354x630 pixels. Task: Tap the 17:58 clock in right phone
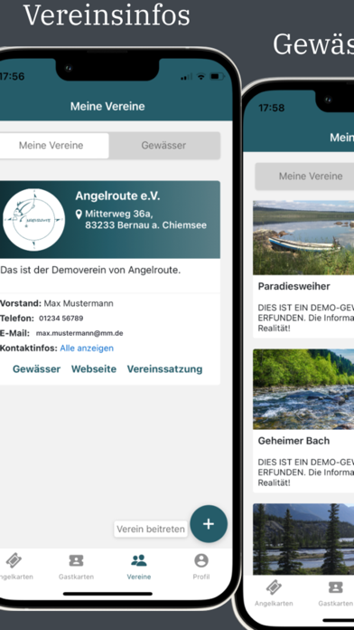coord(272,108)
